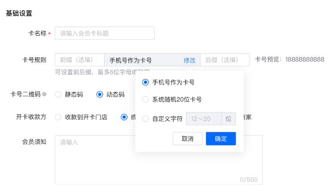The image size is (335, 192).
Task: Select the 手机号作为卡号 radio option in popup
Action: [146, 82]
